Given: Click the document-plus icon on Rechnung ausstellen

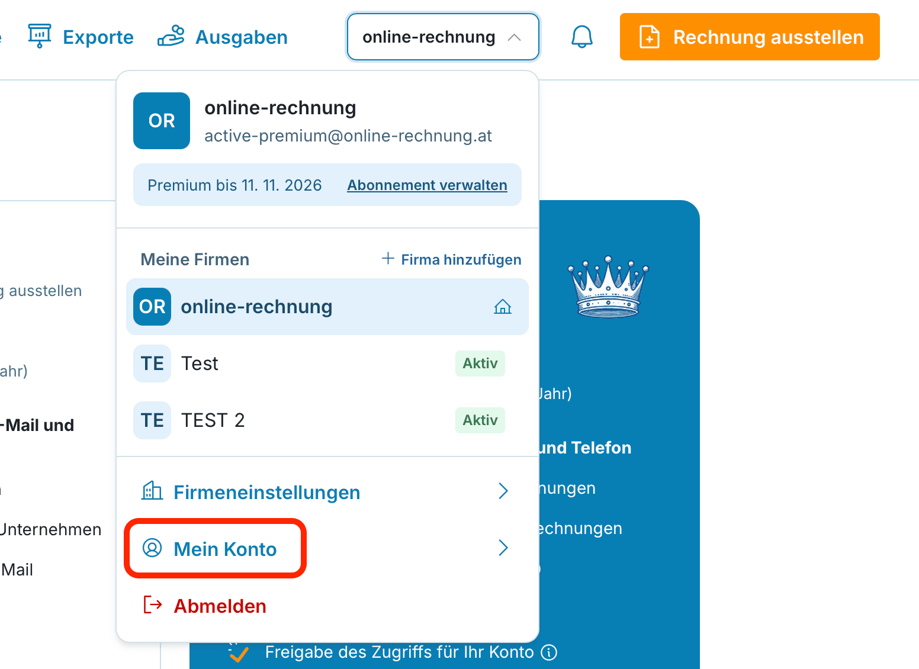Looking at the screenshot, I should point(650,37).
